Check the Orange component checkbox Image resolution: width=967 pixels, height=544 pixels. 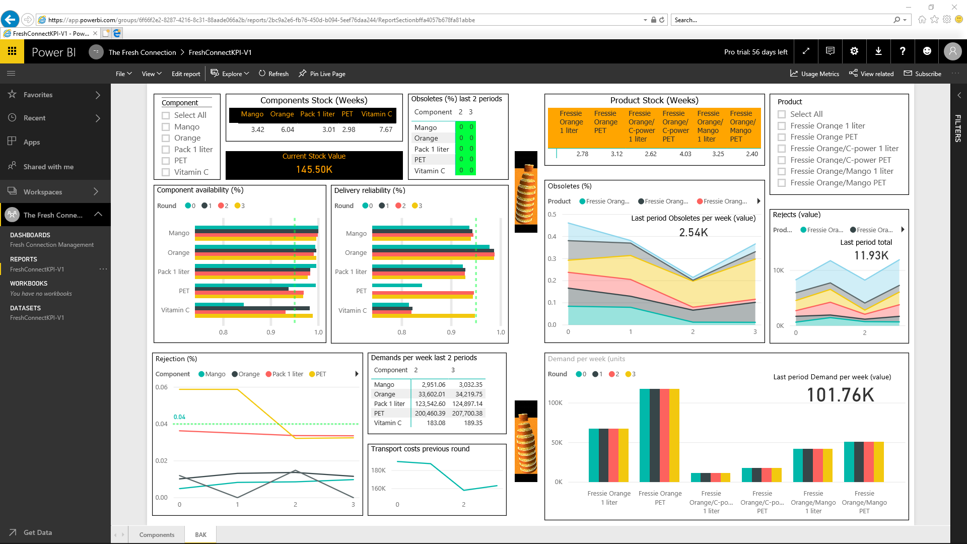pyautogui.click(x=165, y=138)
